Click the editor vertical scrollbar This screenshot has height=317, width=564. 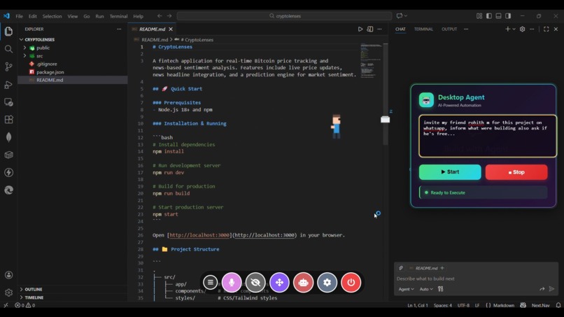pos(386,94)
